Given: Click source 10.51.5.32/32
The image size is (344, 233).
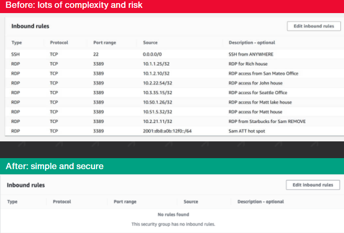Looking at the screenshot, I should tap(158, 112).
